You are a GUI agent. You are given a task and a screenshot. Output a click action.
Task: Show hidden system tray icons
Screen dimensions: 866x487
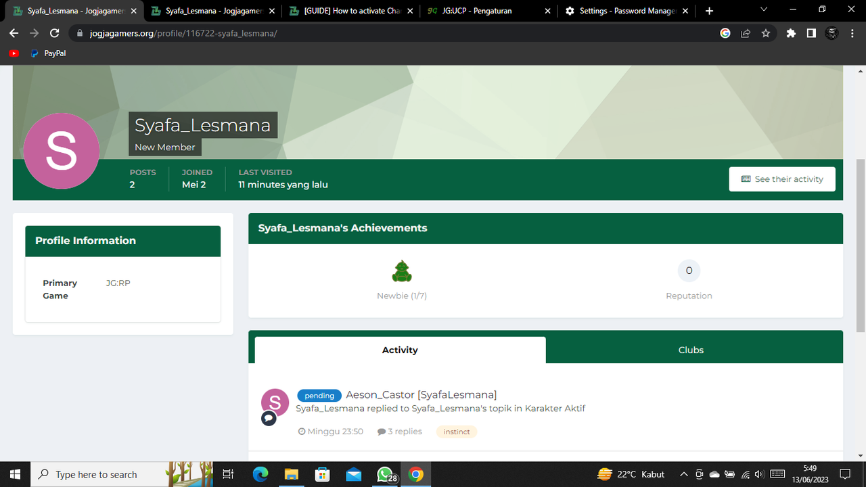coord(684,474)
